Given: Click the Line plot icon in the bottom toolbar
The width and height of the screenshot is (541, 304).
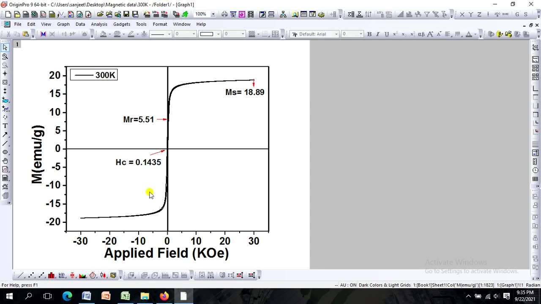Looking at the screenshot, I should point(20,275).
